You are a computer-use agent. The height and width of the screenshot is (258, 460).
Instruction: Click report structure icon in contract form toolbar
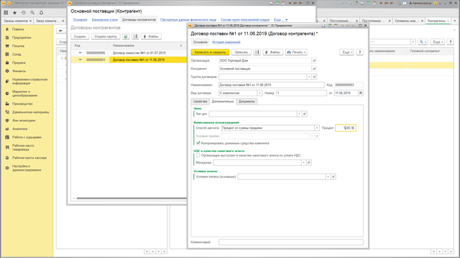257,52
